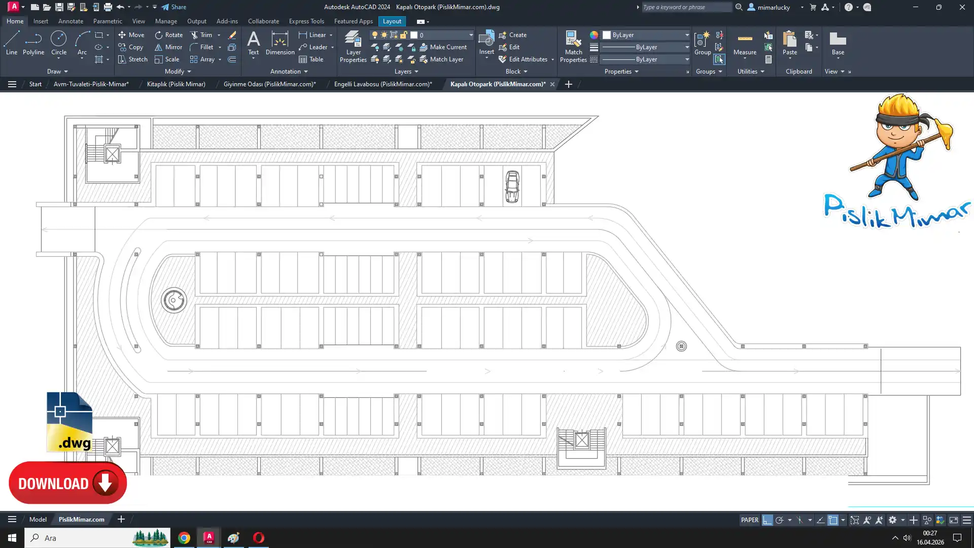
Task: Toggle PAPER space button in status bar
Action: (x=749, y=520)
